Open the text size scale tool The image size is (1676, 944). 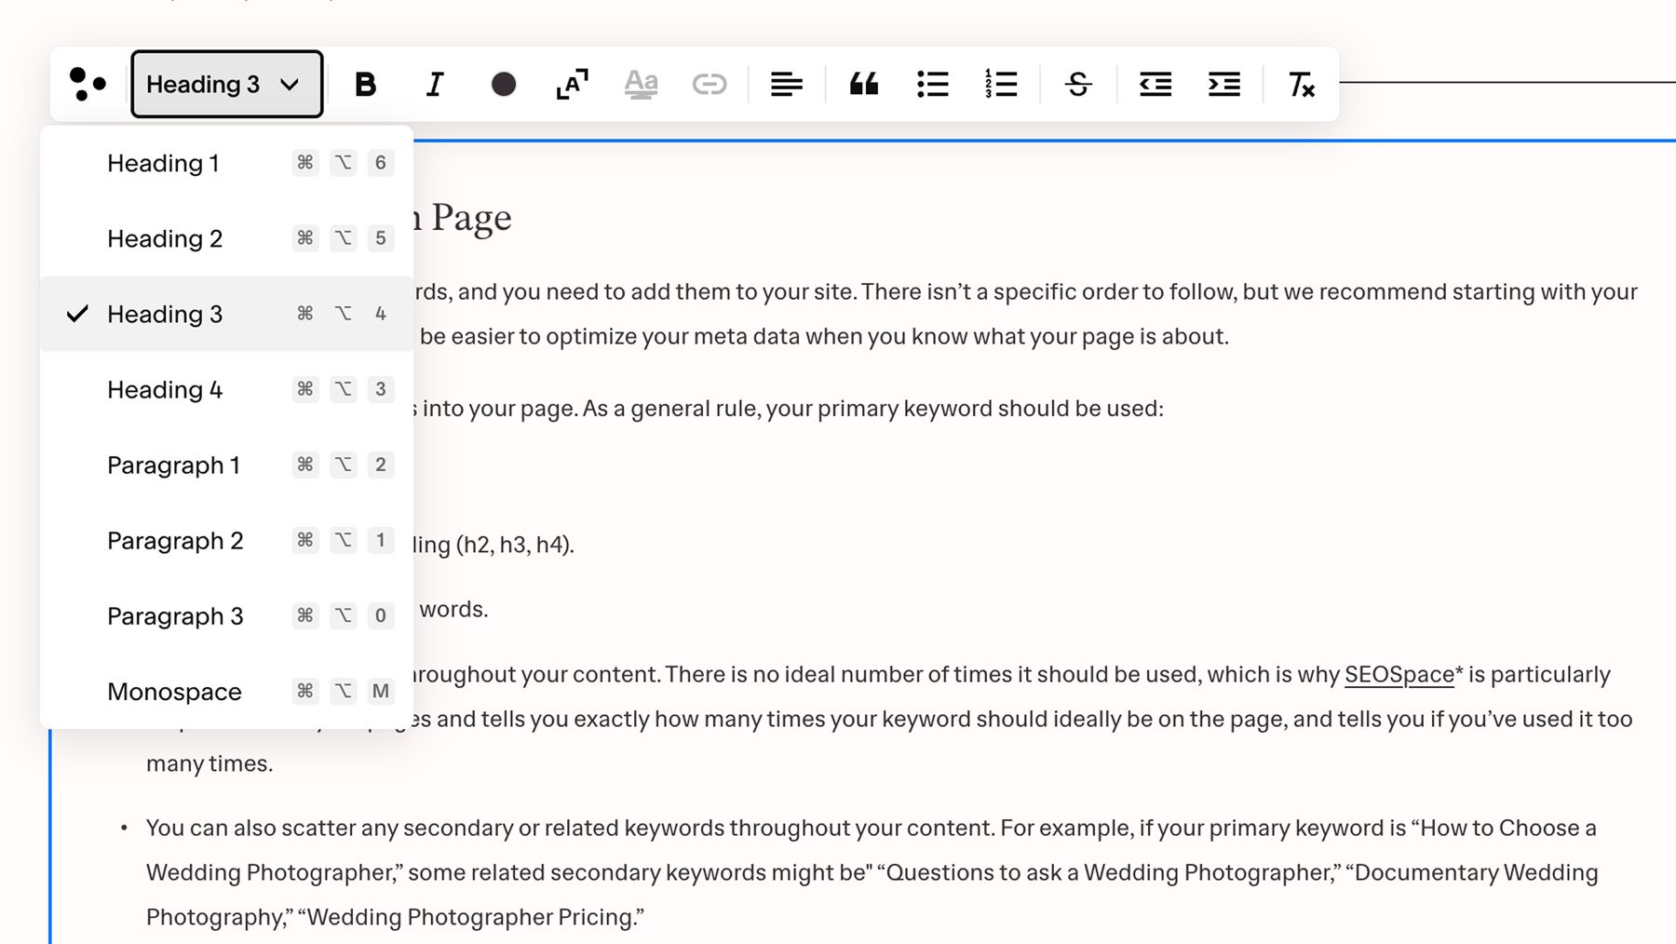tap(572, 84)
